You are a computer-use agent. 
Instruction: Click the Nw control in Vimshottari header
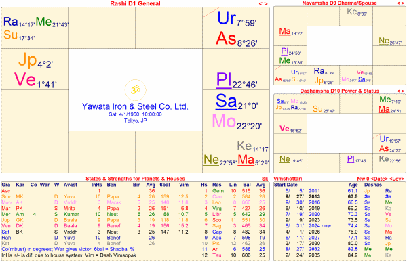(x=361, y=179)
